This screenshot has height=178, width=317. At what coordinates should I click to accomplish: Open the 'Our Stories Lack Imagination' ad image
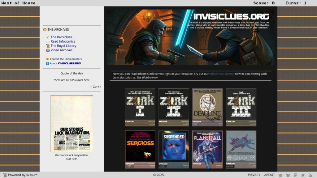click(x=72, y=124)
